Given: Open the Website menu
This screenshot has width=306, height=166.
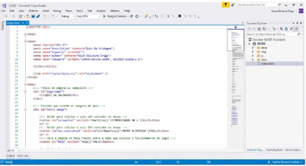Looking at the screenshot, I should click(33, 11).
